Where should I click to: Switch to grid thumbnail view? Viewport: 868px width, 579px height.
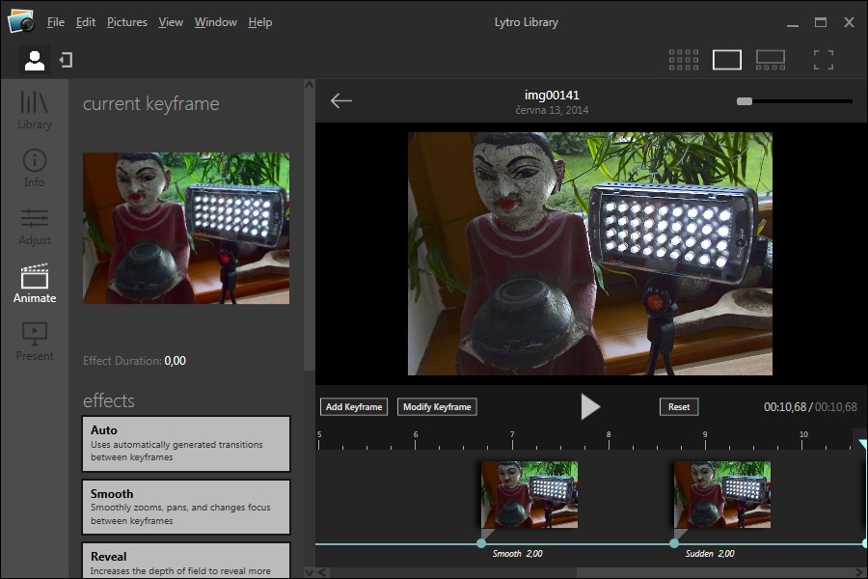pyautogui.click(x=684, y=60)
